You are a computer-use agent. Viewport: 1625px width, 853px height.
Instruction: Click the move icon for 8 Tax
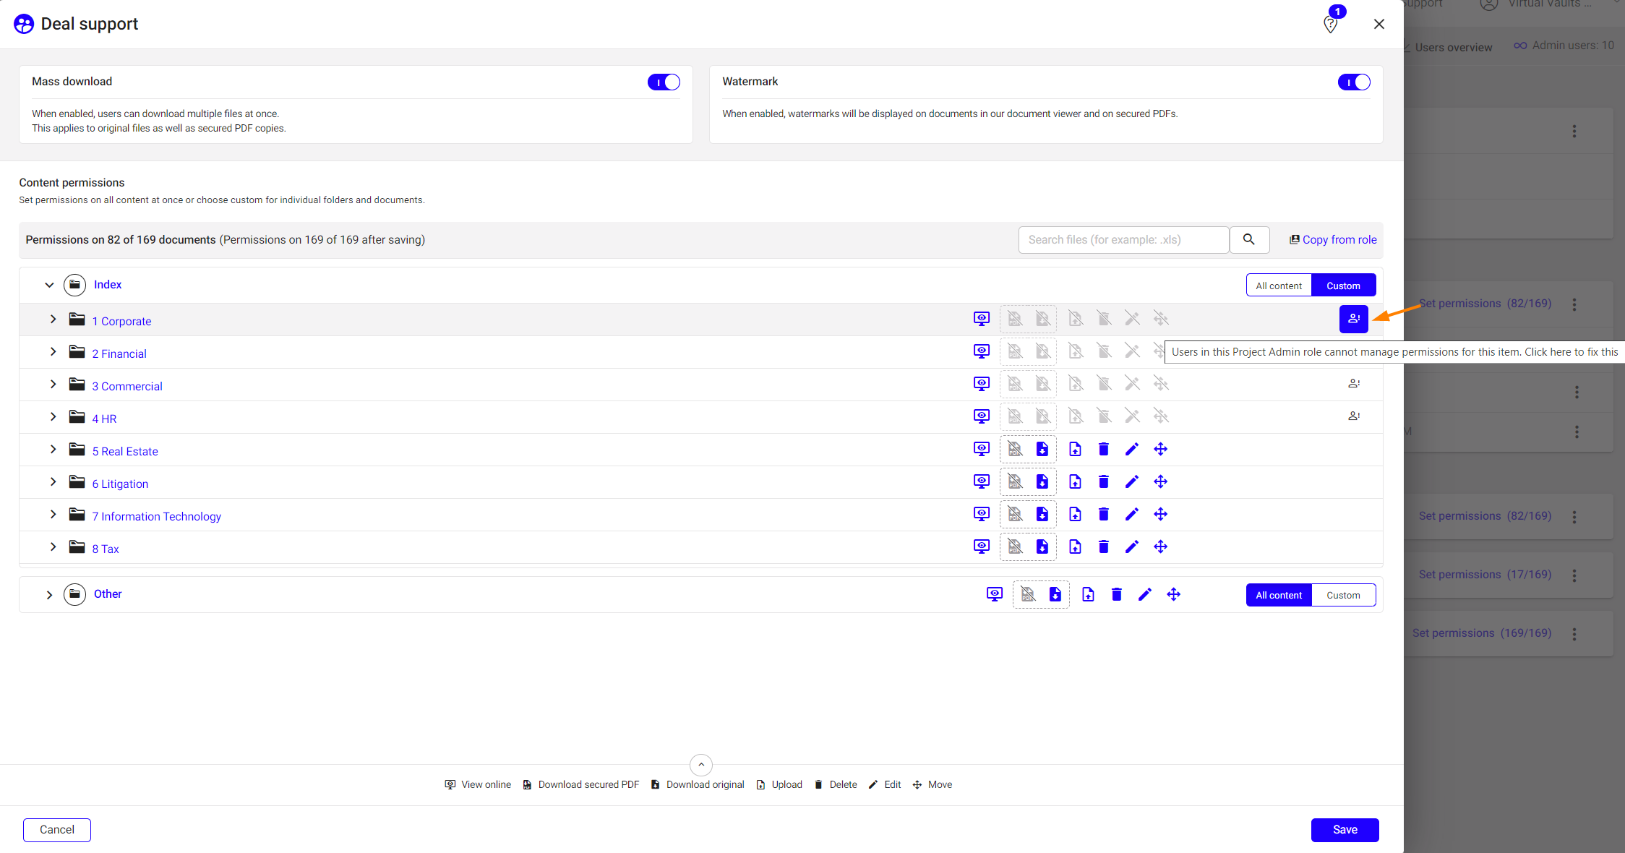click(1160, 547)
